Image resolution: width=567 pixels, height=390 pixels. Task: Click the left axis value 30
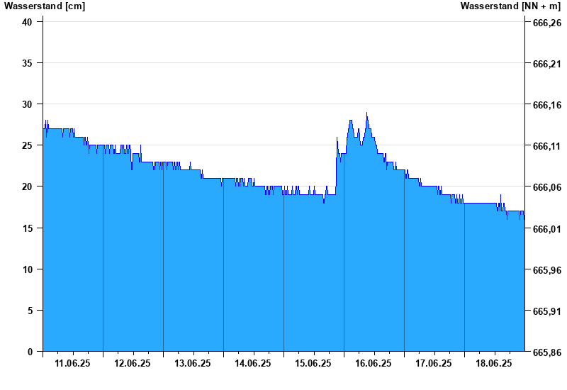tap(27, 104)
